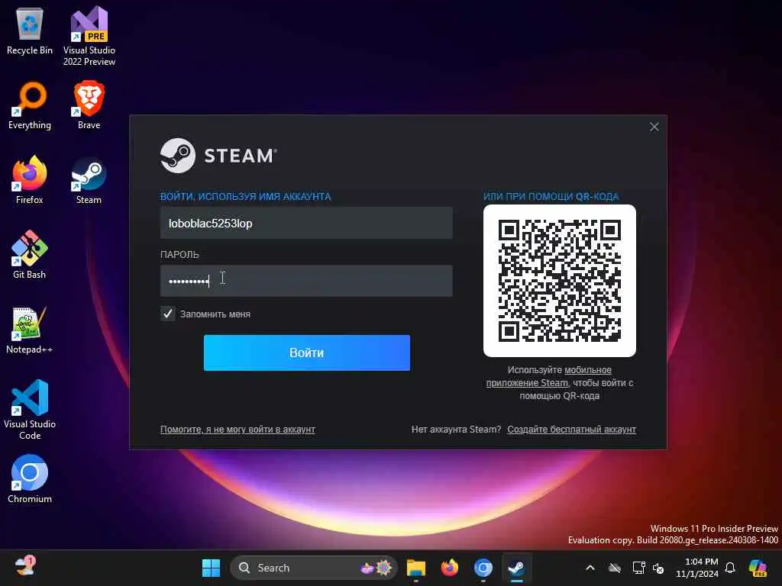782x586 pixels.
Task: Click the search highlights icon in Search box
Action: pyautogui.click(x=377, y=568)
